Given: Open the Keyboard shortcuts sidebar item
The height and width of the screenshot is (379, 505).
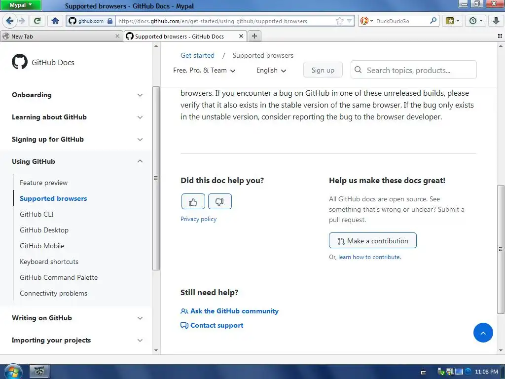Looking at the screenshot, I should 49,262.
